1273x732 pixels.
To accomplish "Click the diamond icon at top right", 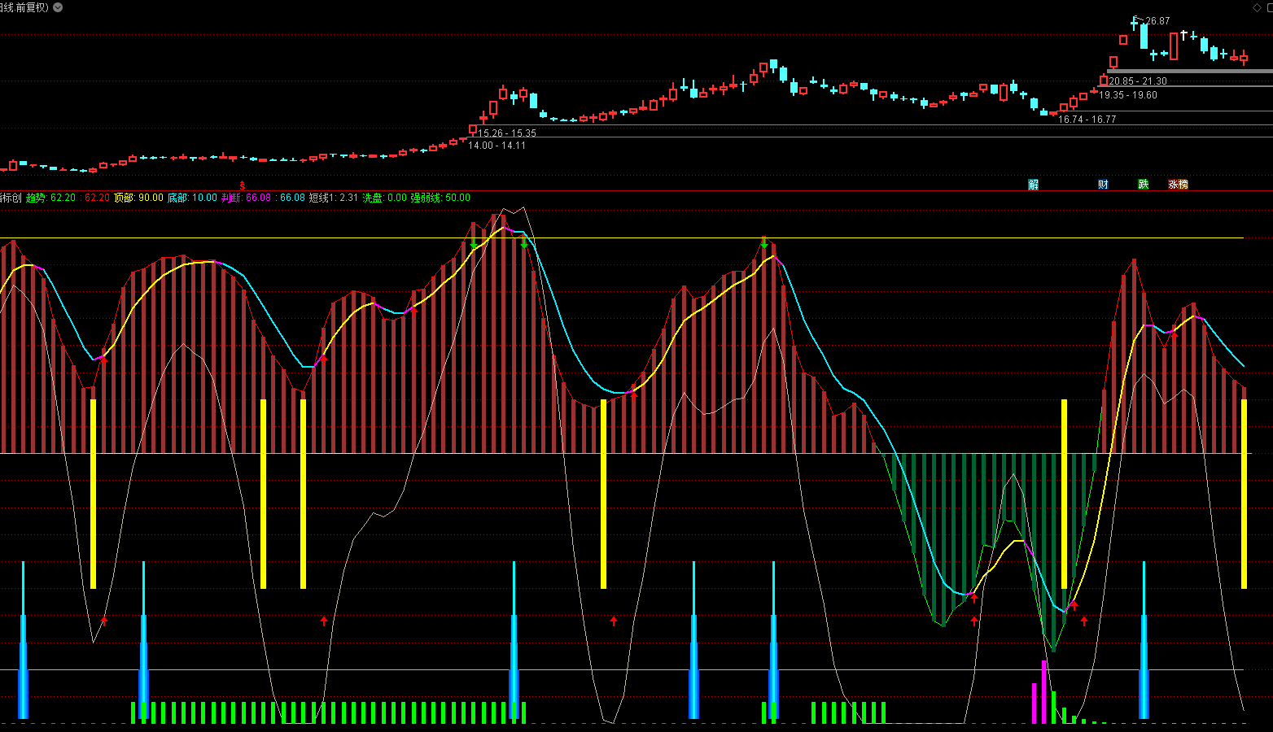I will (x=1256, y=7).
